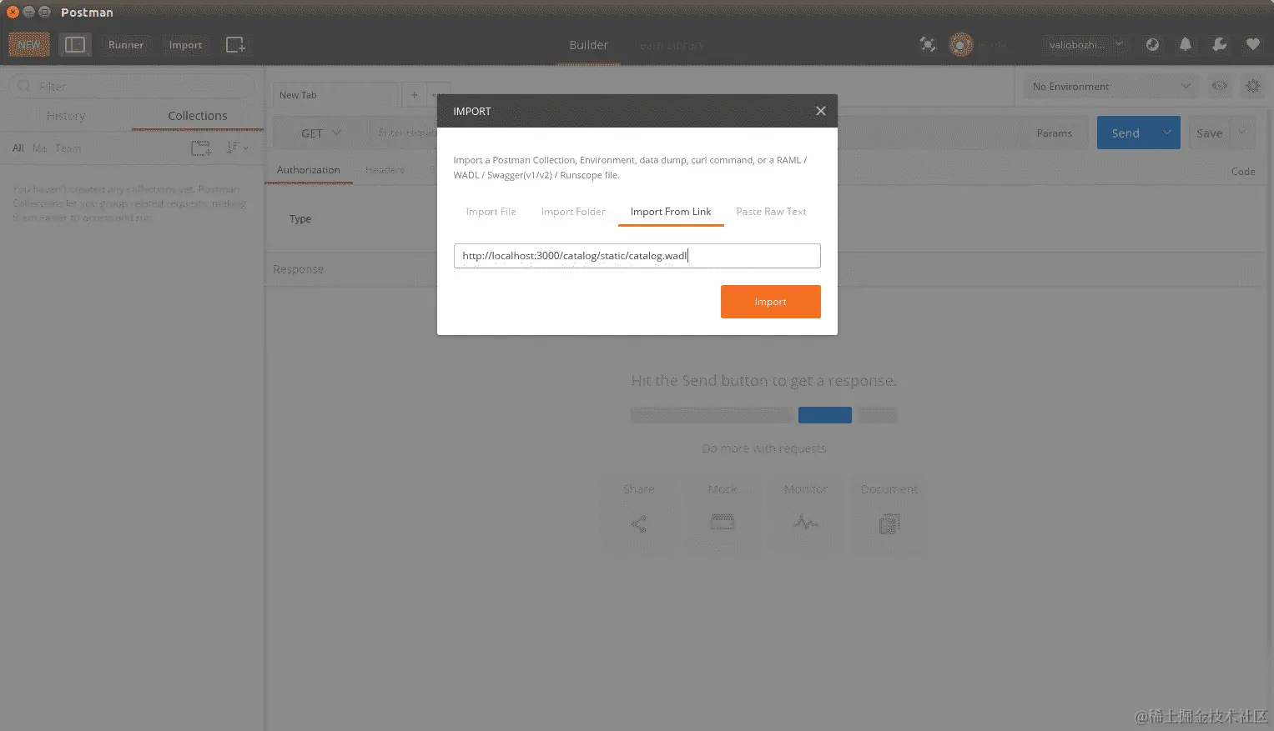Viewport: 1274px width, 731px height.
Task: Open the GET method dropdown
Action: click(320, 133)
